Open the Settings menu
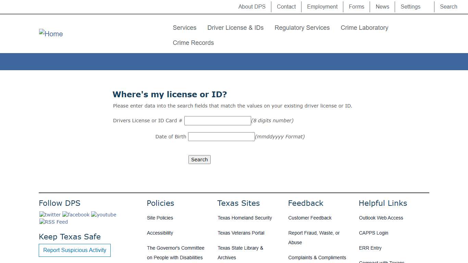The height and width of the screenshot is (263, 468). point(410,7)
